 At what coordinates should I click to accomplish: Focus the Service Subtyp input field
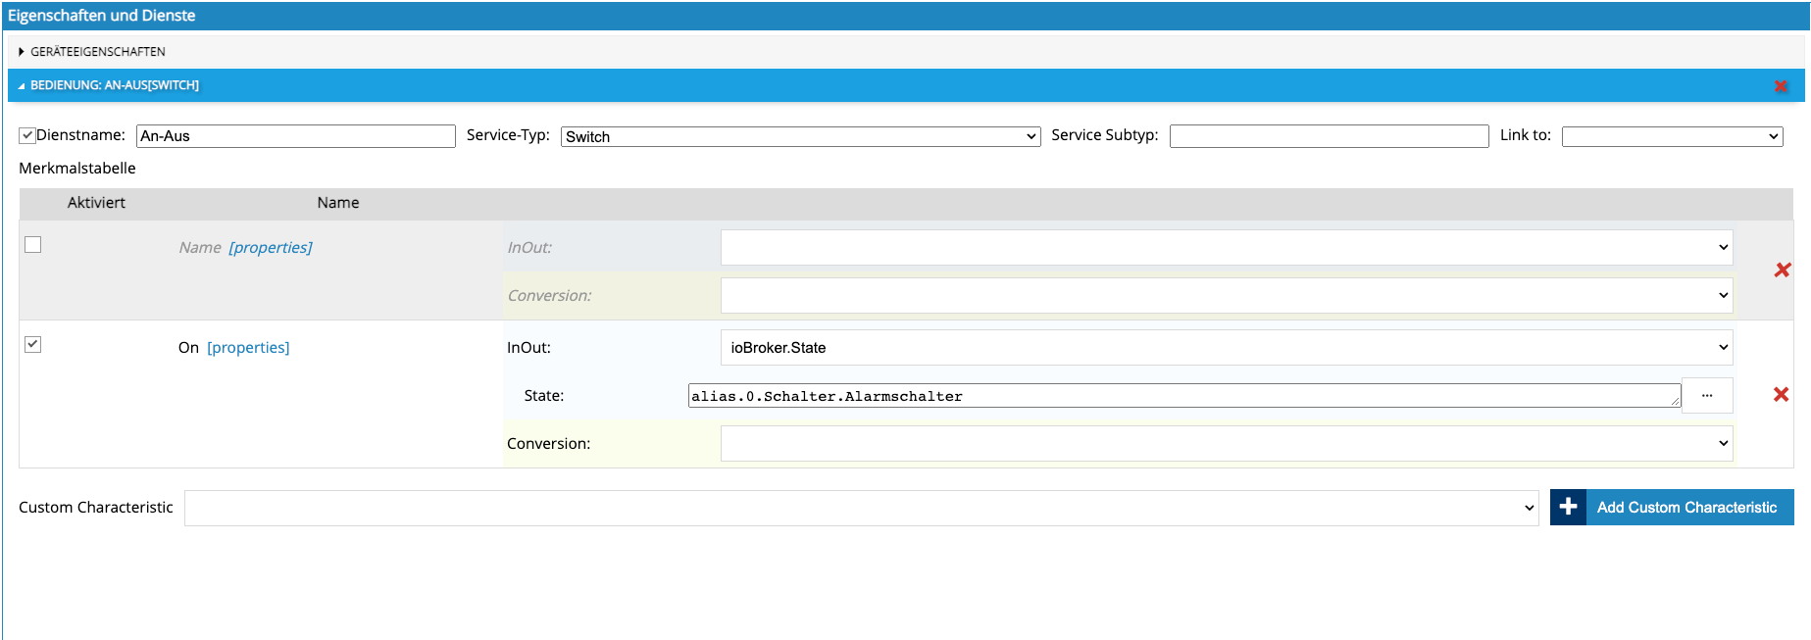pos(1329,136)
